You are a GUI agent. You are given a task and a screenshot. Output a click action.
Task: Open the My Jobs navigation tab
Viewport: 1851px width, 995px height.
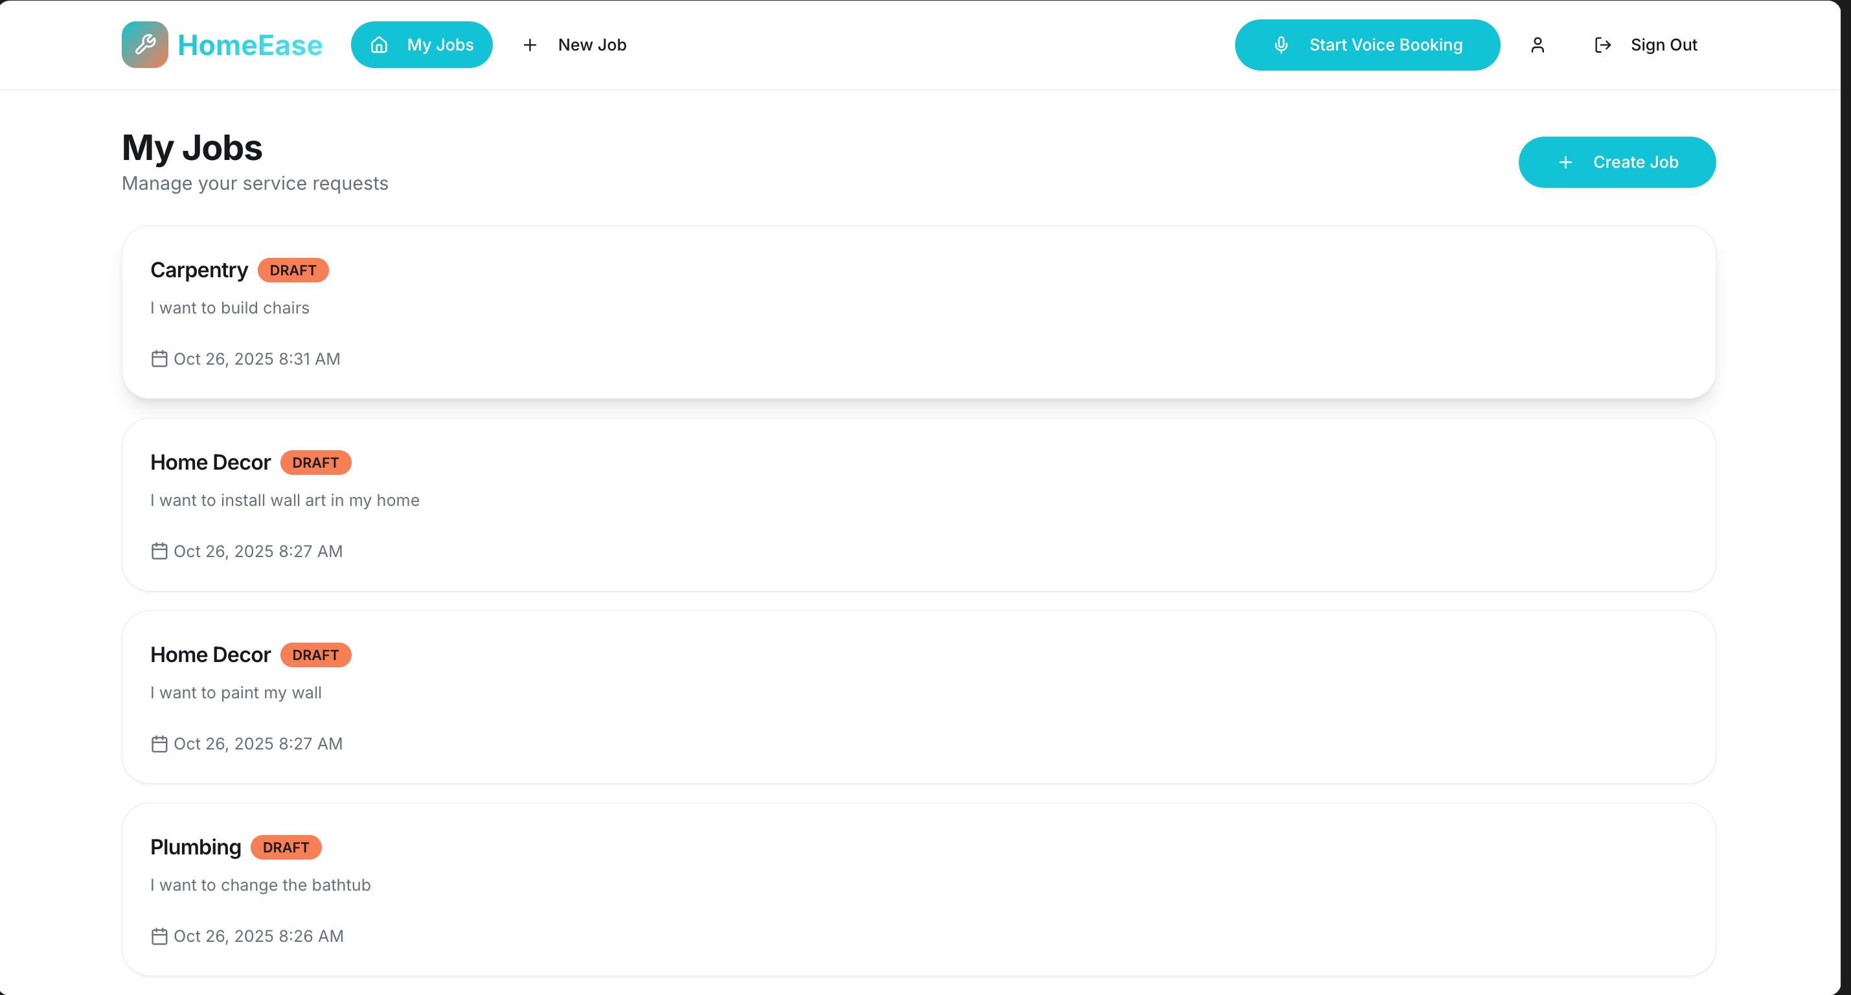tap(422, 45)
